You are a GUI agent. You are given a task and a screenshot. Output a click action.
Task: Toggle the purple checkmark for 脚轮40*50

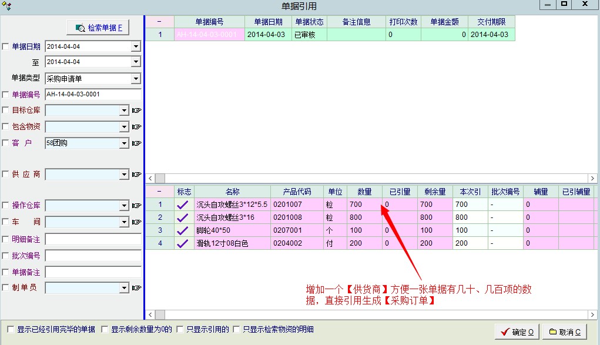(183, 230)
